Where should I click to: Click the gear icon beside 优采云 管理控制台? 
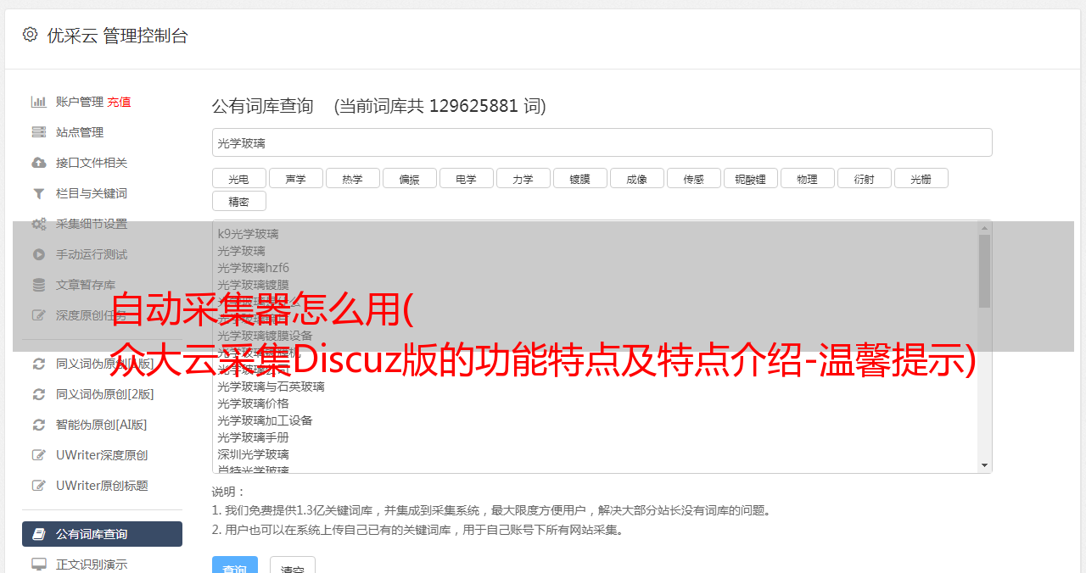click(x=31, y=35)
